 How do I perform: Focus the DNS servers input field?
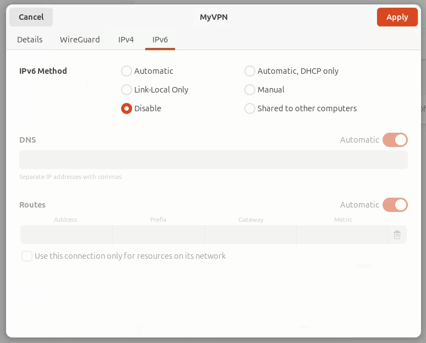tap(213, 160)
